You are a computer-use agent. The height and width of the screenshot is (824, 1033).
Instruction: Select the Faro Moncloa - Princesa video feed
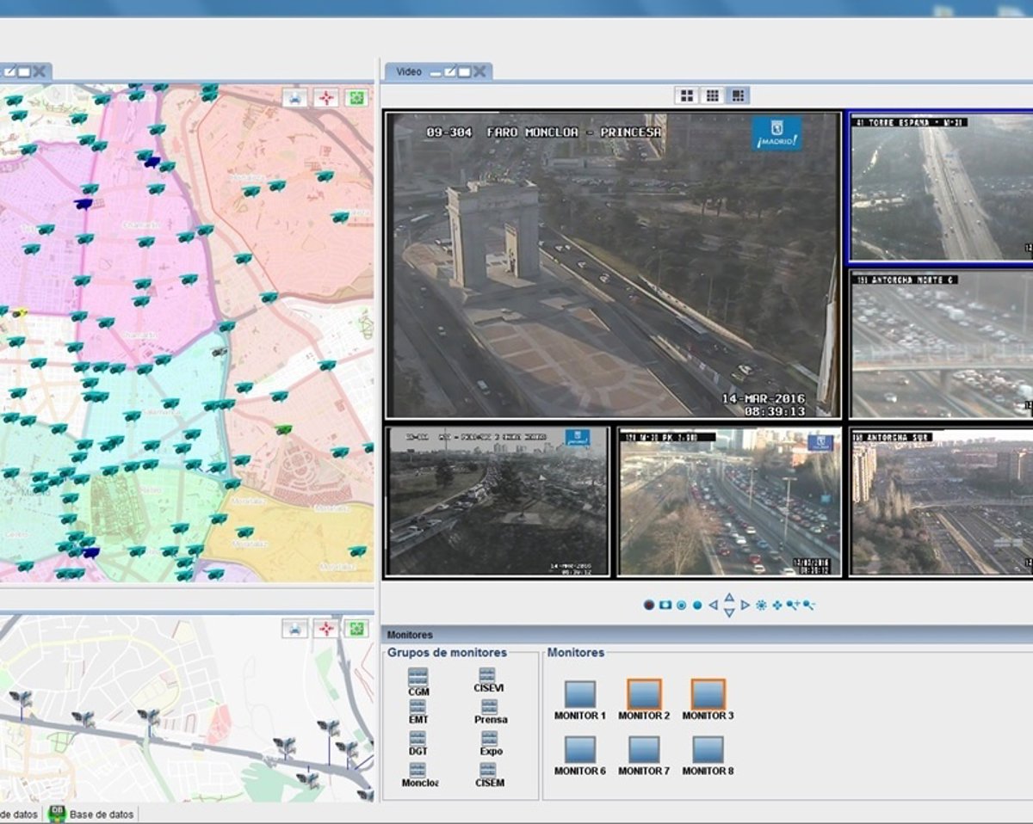point(612,264)
